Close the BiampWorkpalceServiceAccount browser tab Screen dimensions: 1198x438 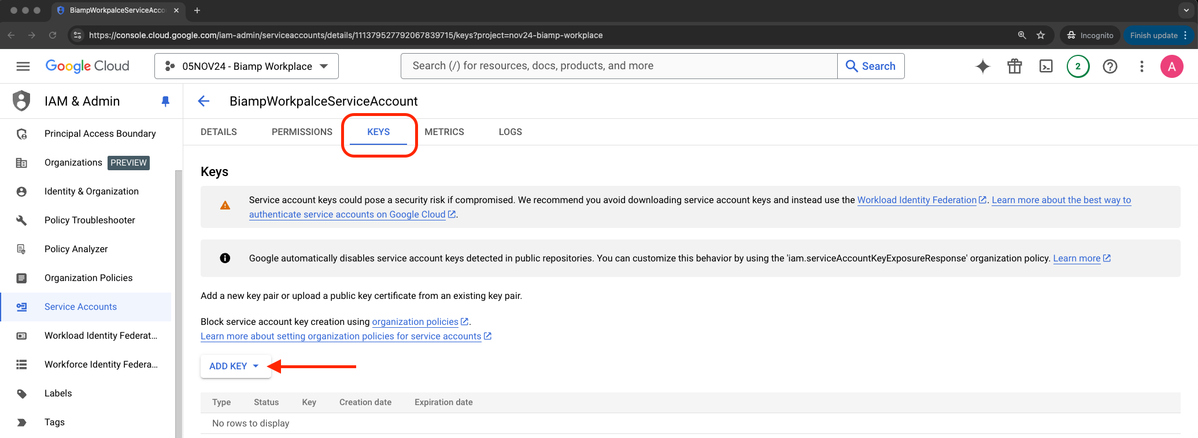point(176,10)
